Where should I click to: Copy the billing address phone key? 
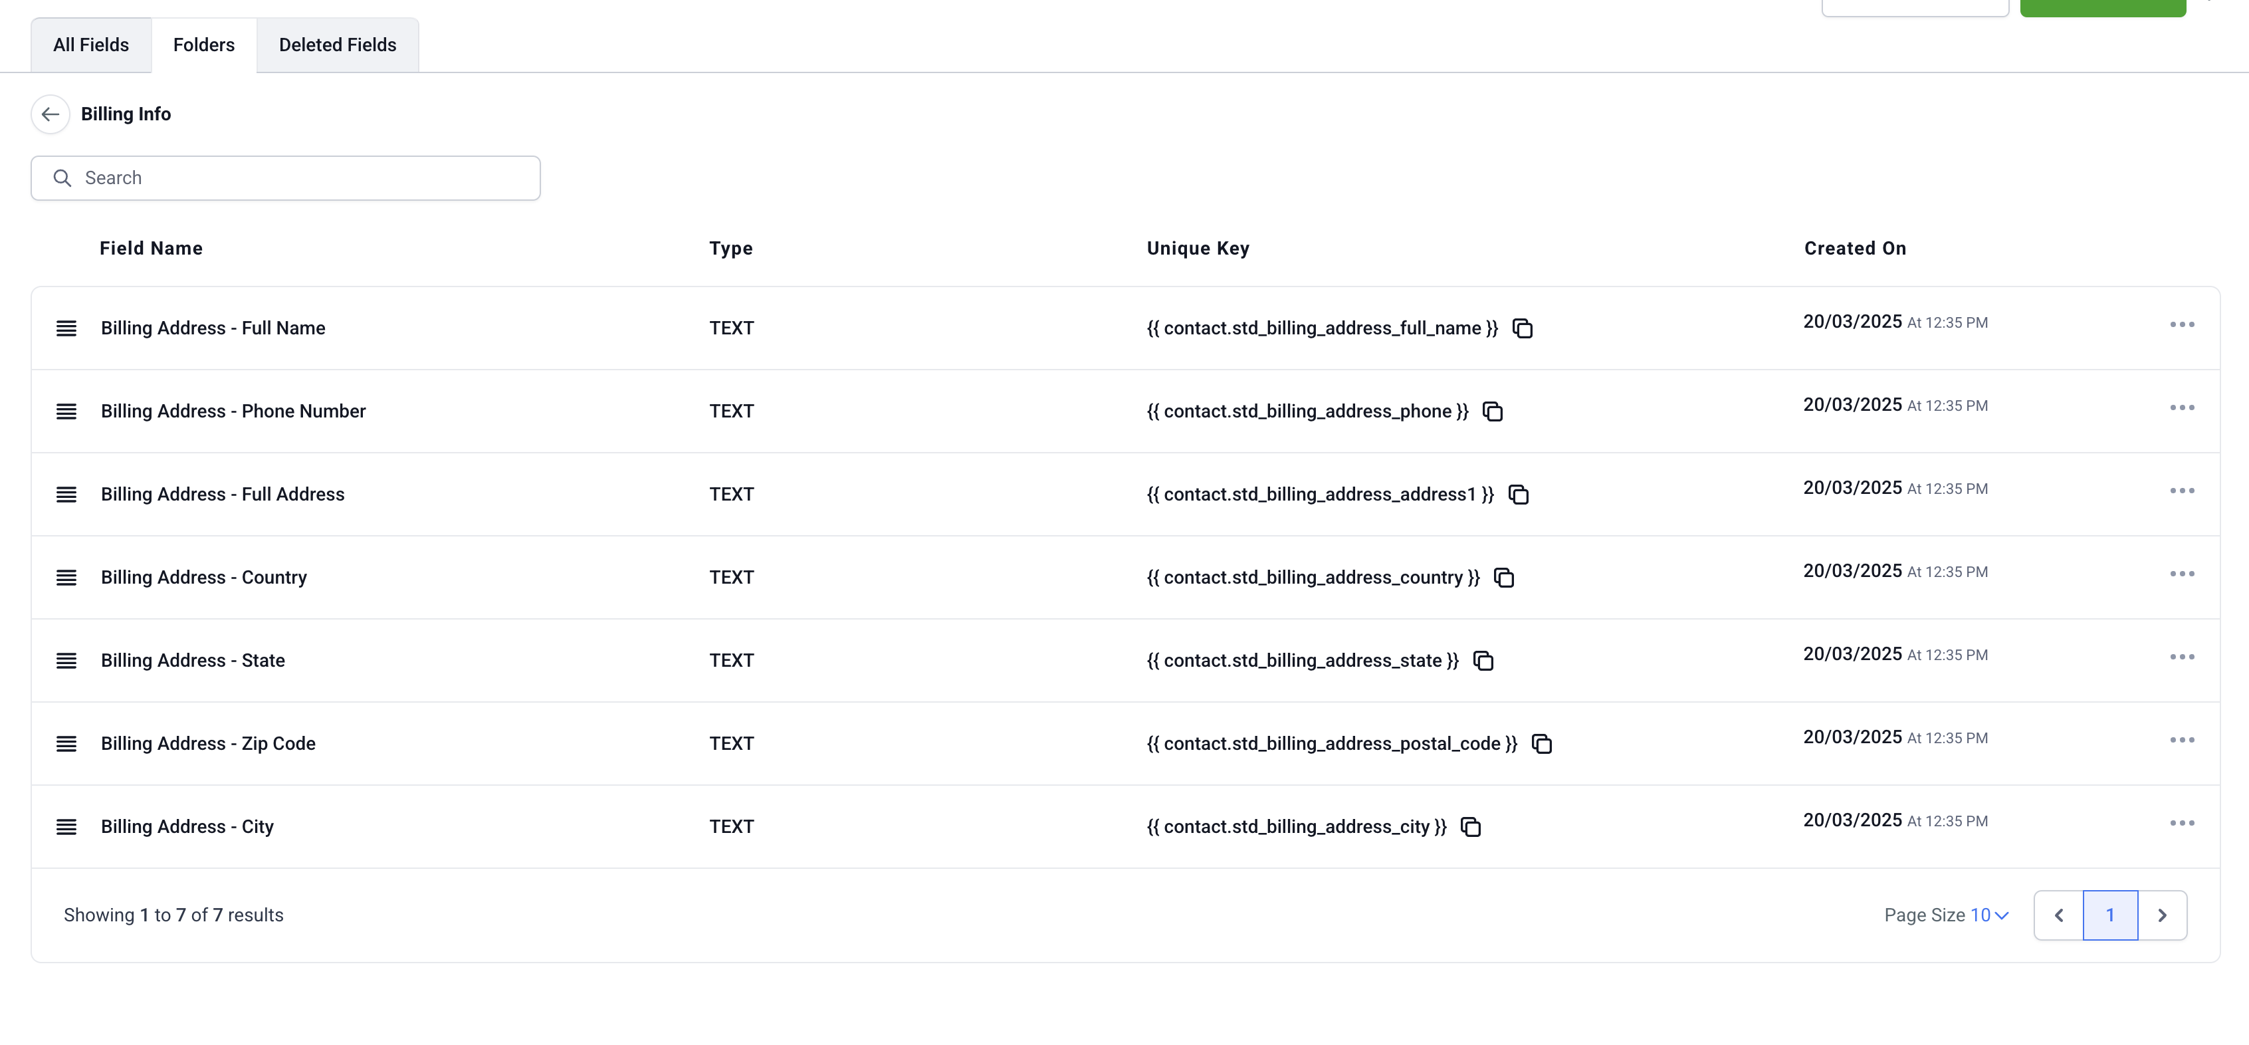tap(1492, 411)
